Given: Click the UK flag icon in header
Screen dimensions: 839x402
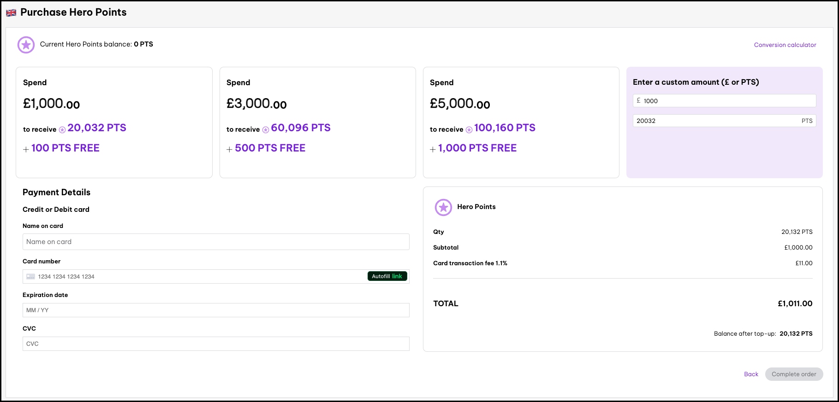Looking at the screenshot, I should [x=11, y=13].
